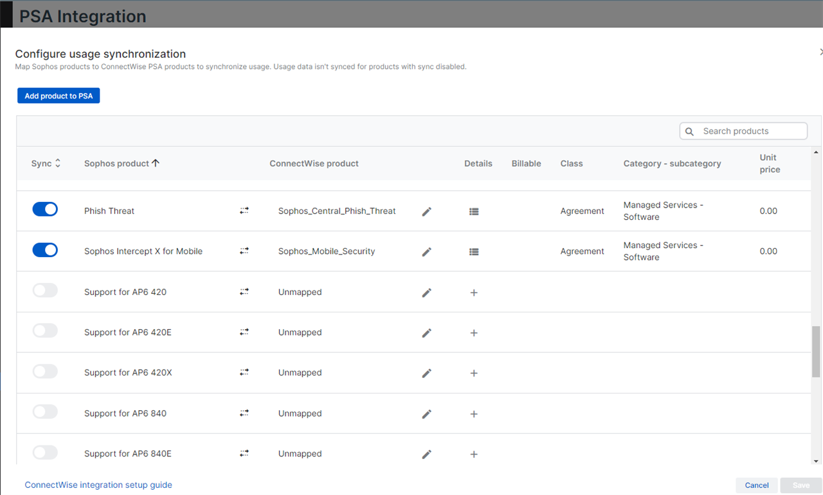Edit pencil icon in Support for AP6 420 row
This screenshot has width=823, height=495.
pyautogui.click(x=426, y=292)
